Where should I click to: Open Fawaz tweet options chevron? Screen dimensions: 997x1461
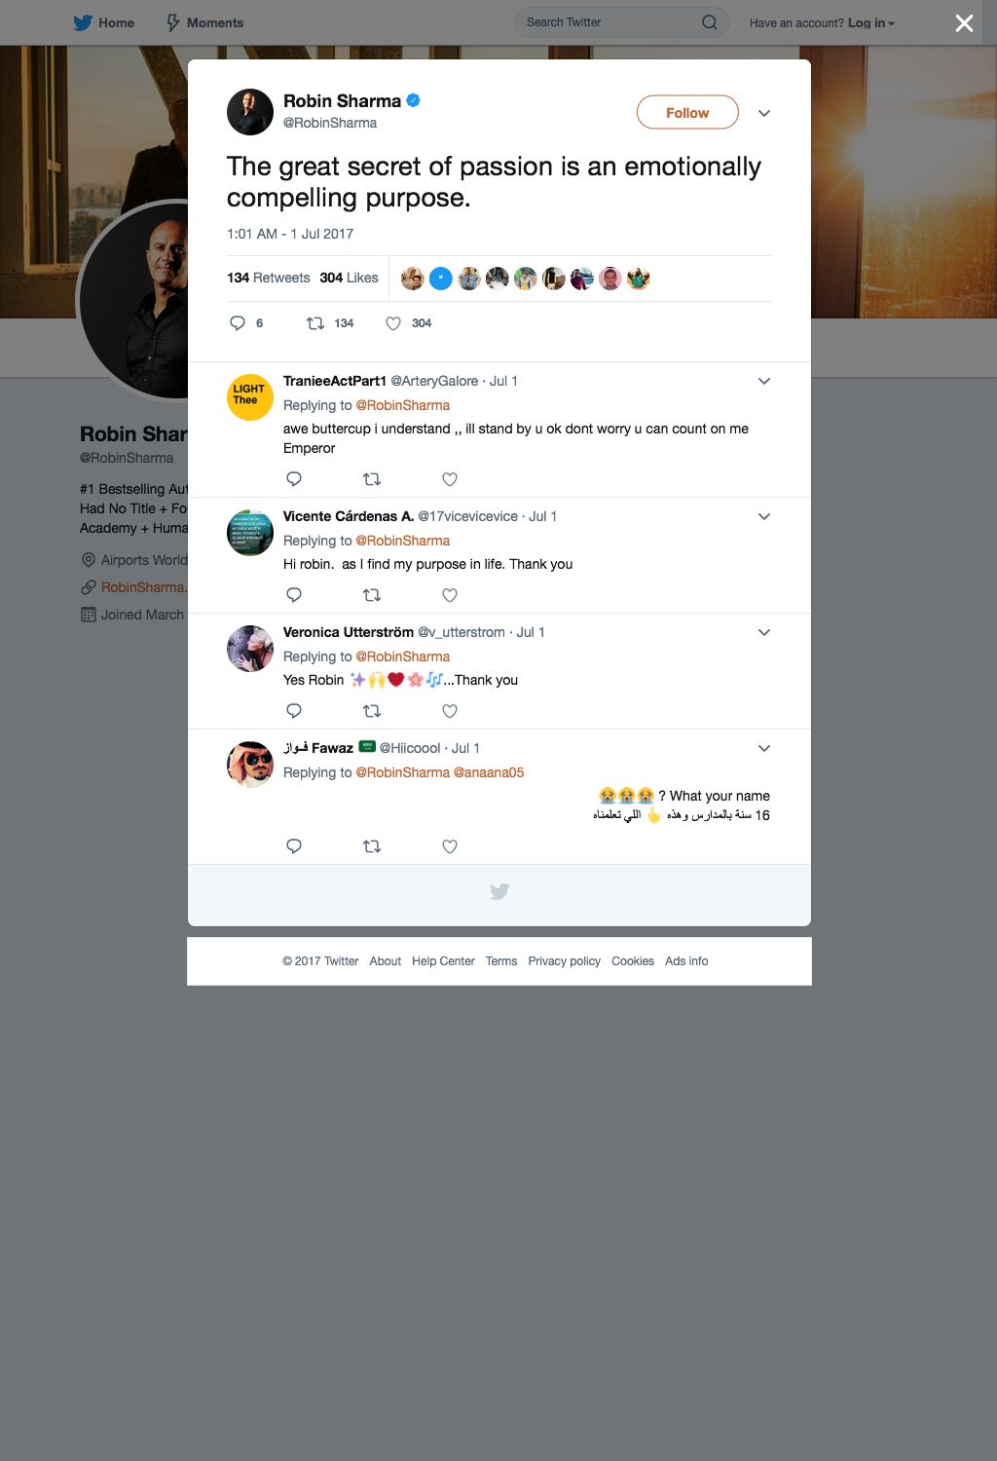(x=764, y=748)
